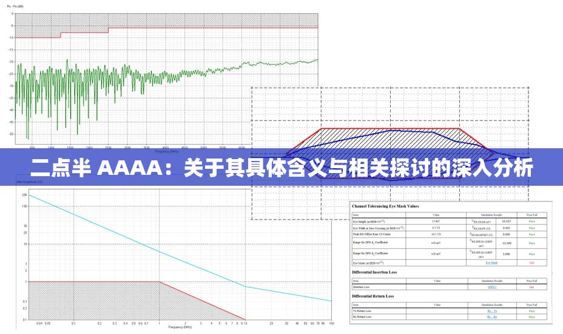Image resolution: width=563 pixels, height=334 pixels.
Task: Select the 'Jitter Amplitude (UI)' chart title
Action: [30, 182]
